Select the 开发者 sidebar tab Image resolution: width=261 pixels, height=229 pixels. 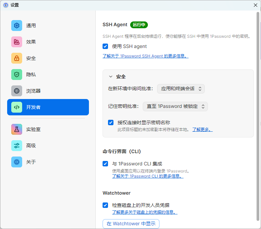[48, 107]
